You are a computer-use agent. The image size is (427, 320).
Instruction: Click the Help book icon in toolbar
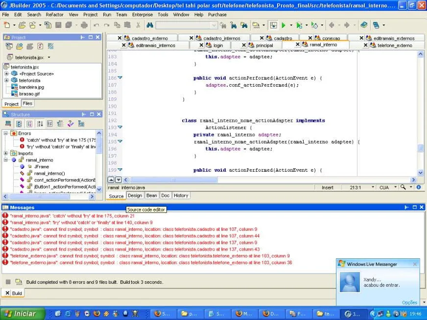[x=363, y=25]
